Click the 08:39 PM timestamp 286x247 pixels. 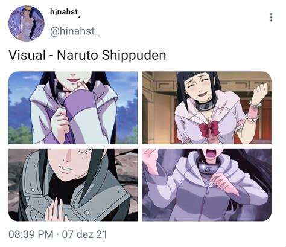(x=31, y=234)
